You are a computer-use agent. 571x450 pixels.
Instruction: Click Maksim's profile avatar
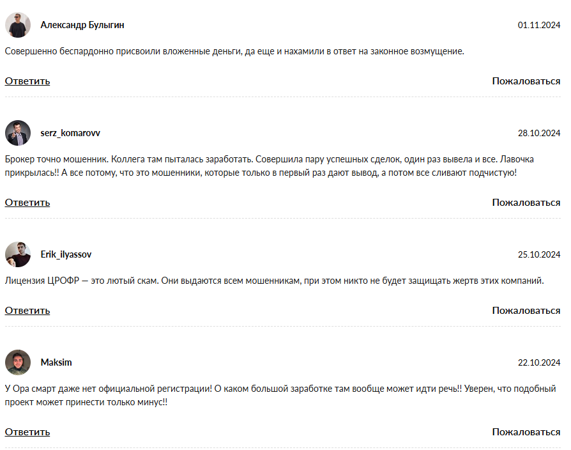click(18, 362)
